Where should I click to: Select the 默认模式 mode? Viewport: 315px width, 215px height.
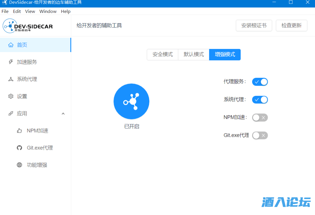193,55
